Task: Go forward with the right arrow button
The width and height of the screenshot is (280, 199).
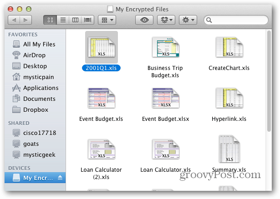Action: [25, 20]
